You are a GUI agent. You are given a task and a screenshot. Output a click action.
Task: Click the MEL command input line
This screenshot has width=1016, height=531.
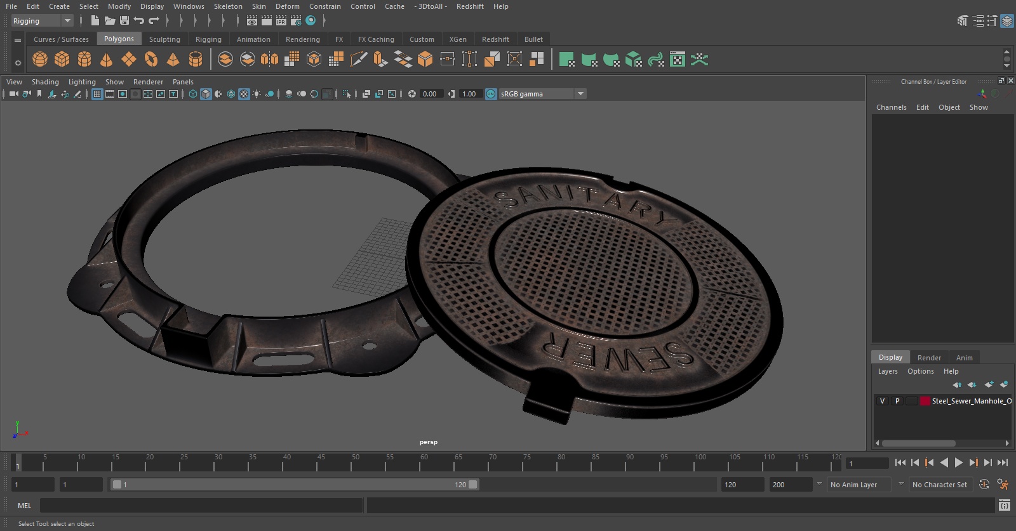pos(201,506)
